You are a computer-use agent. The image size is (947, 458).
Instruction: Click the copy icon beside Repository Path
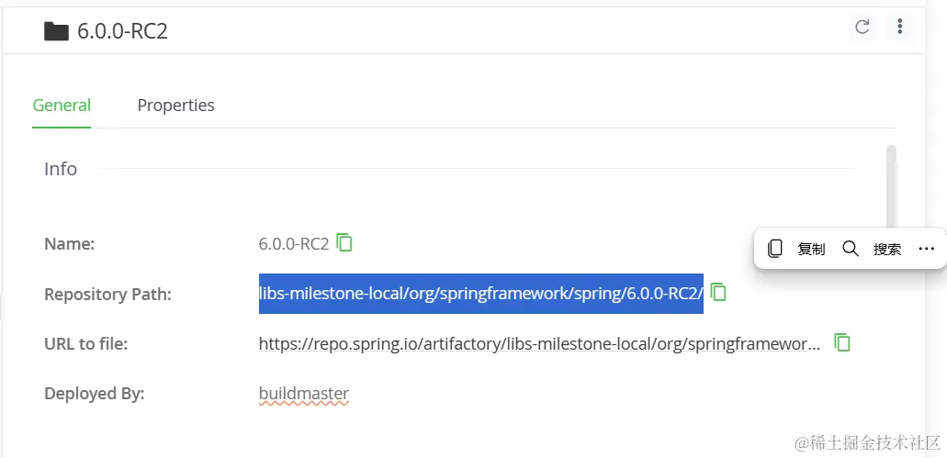coord(719,293)
